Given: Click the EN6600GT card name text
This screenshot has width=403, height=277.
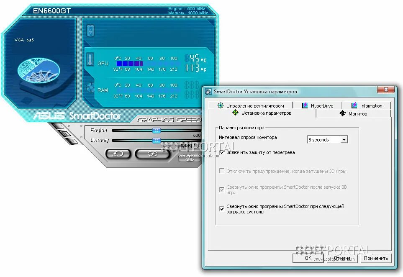Looking at the screenshot, I should pos(51,11).
